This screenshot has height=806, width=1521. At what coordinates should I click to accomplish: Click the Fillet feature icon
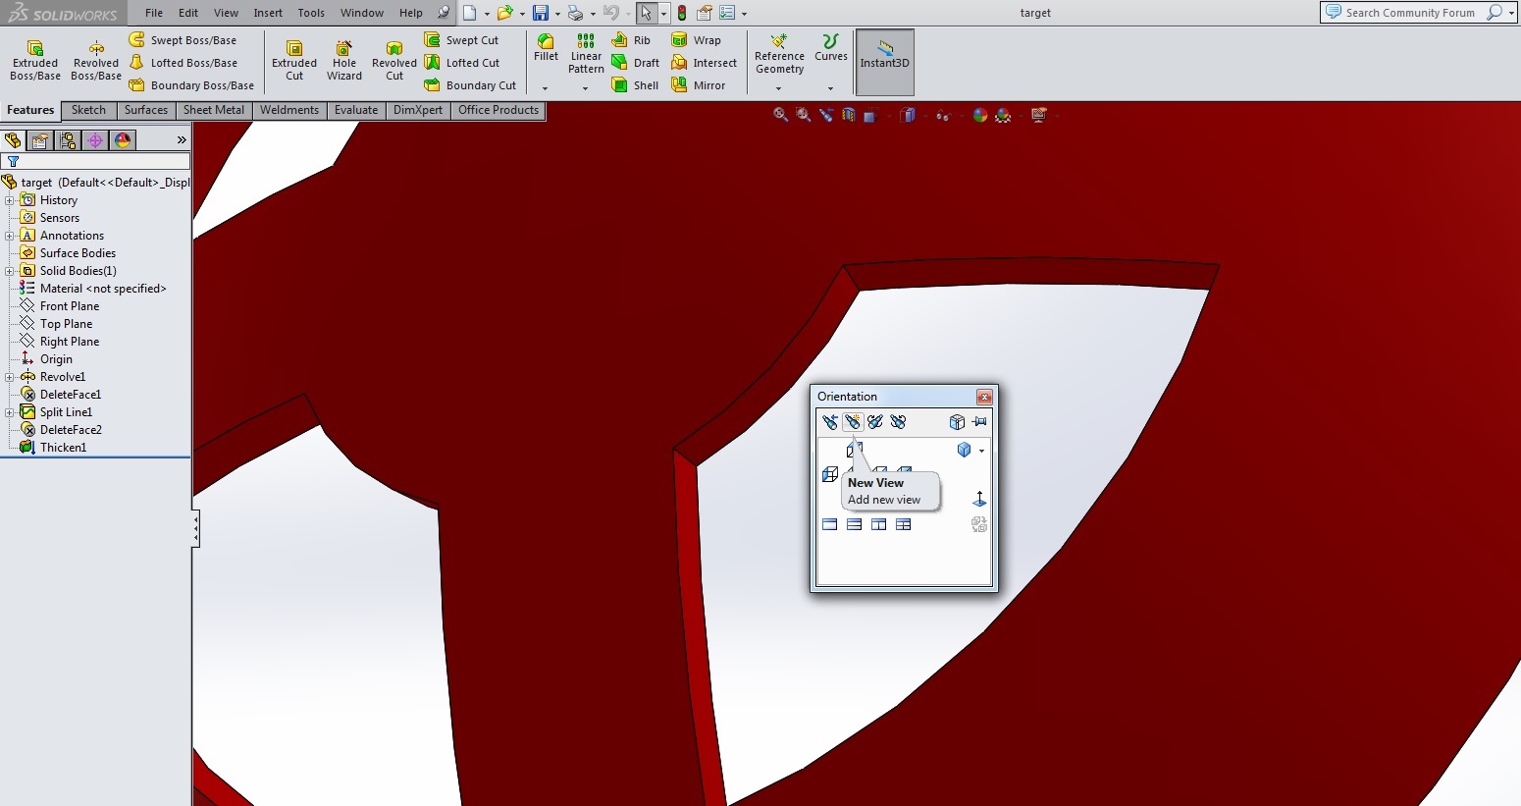coord(546,47)
